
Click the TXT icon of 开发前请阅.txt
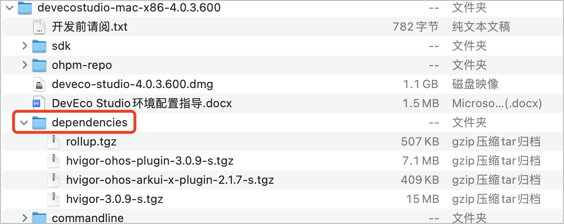pyautogui.click(x=39, y=27)
